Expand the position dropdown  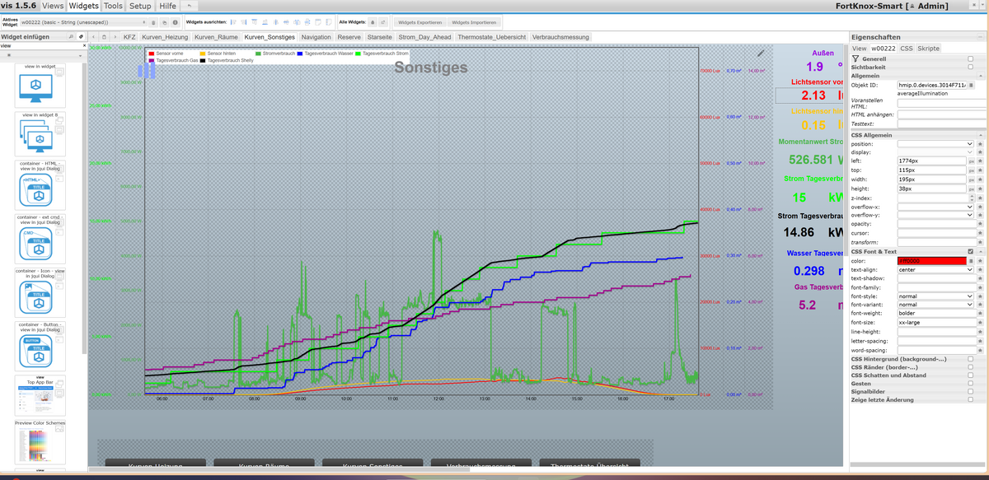pos(935,143)
